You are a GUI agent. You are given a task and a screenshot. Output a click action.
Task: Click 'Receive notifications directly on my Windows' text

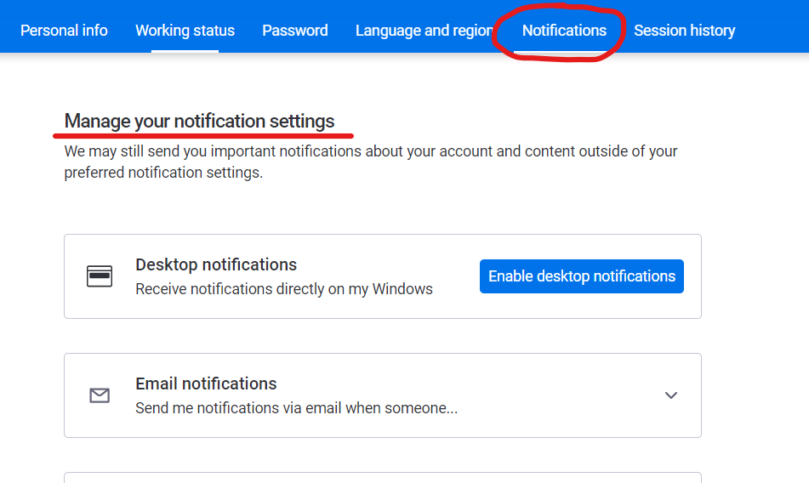(x=284, y=288)
